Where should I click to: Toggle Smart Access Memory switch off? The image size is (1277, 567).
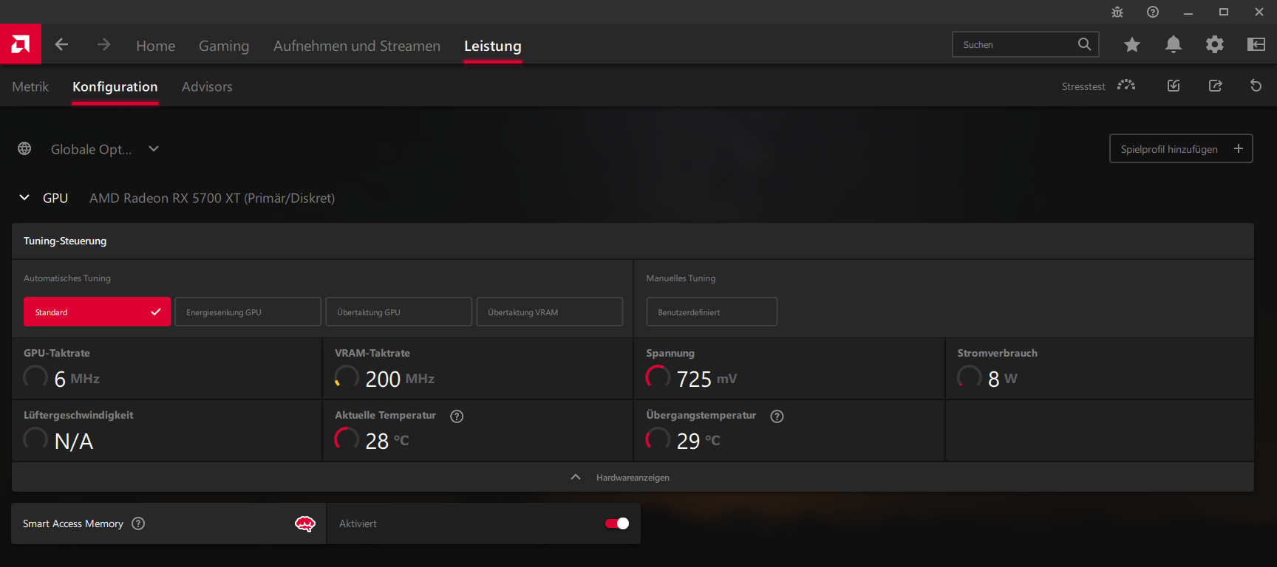pyautogui.click(x=617, y=523)
